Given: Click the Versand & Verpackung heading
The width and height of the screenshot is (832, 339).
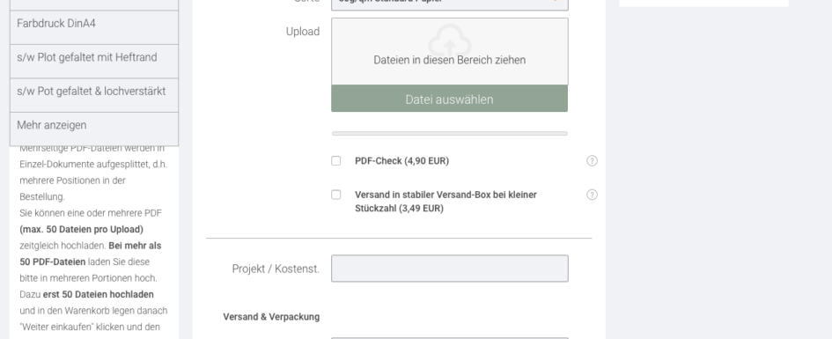Looking at the screenshot, I should (271, 317).
